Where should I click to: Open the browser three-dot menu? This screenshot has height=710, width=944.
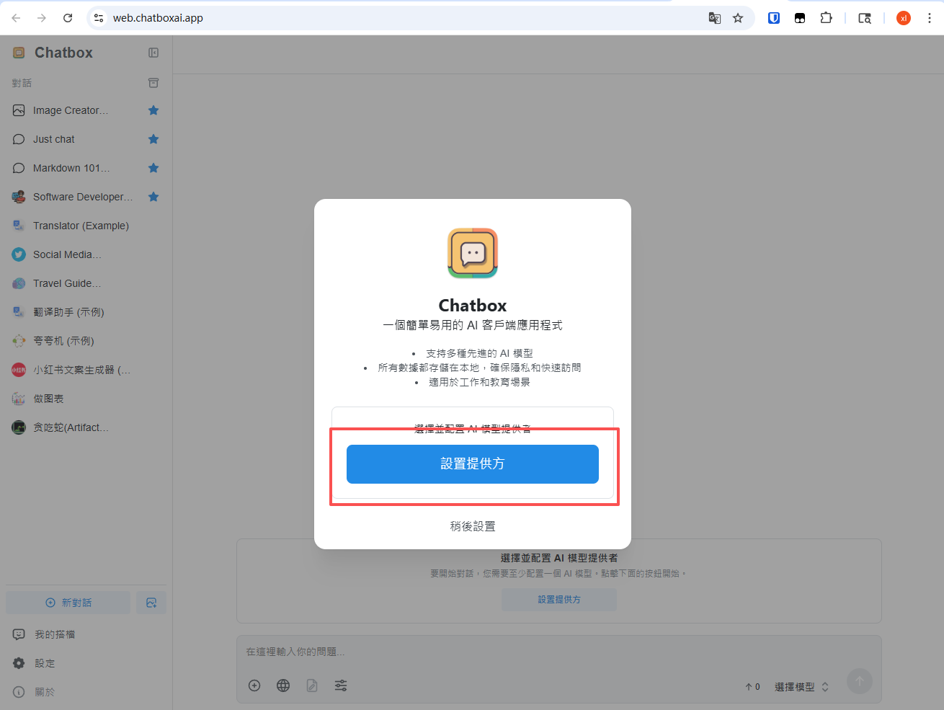(x=930, y=18)
